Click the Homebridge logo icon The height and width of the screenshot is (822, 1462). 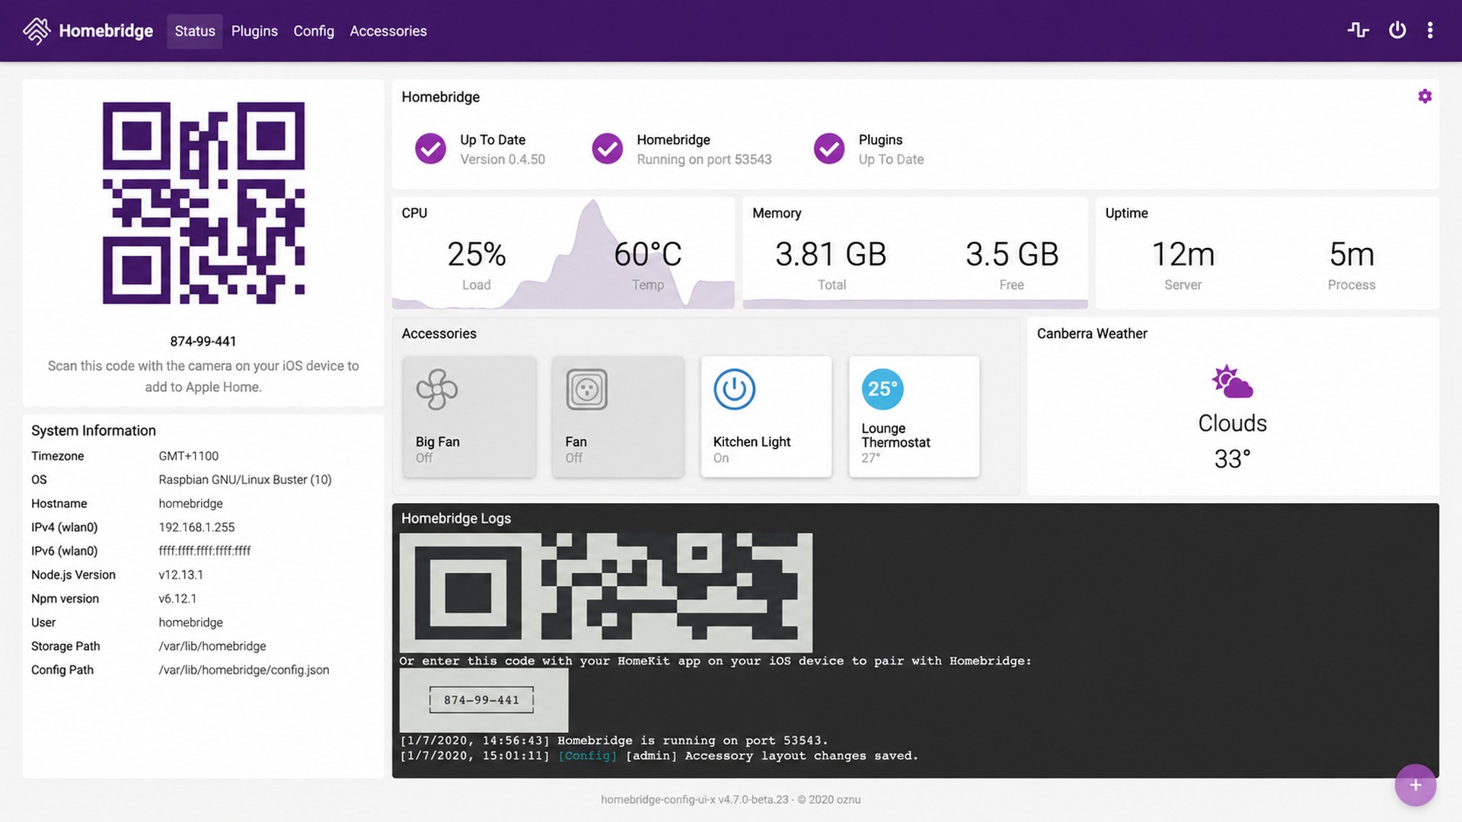(36, 31)
